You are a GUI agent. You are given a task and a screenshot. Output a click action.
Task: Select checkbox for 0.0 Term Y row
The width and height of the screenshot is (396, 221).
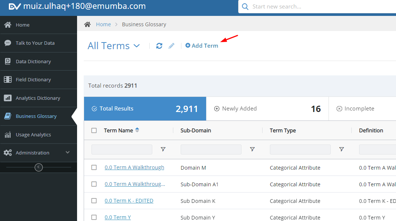coord(94,217)
